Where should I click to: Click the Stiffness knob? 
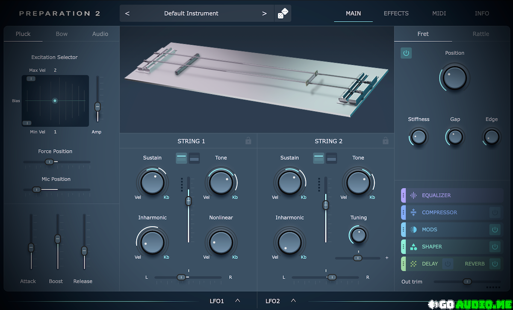point(419,137)
